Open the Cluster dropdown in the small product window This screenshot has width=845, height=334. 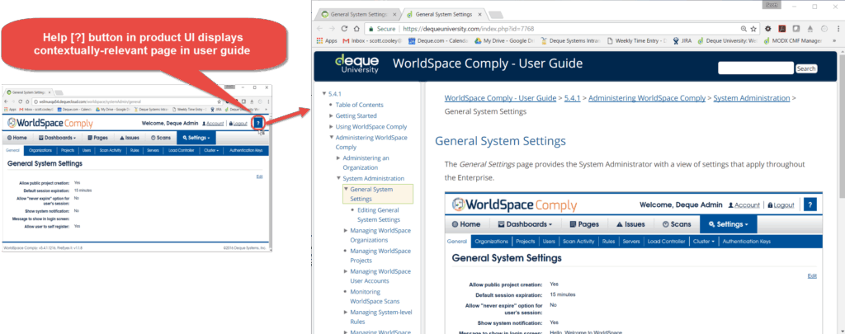point(210,151)
